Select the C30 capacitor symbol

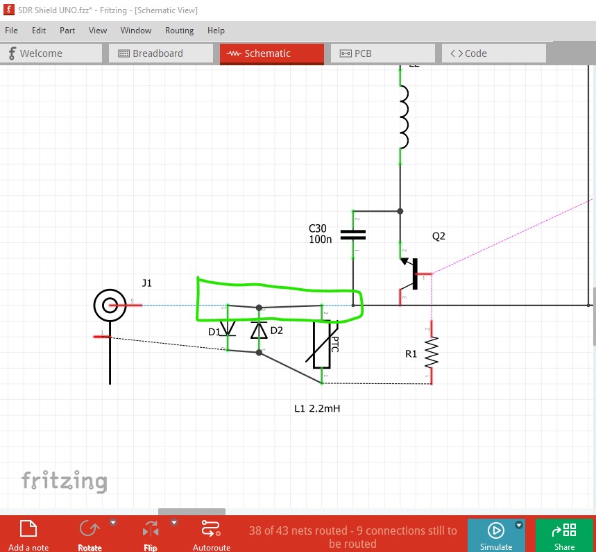coord(353,235)
